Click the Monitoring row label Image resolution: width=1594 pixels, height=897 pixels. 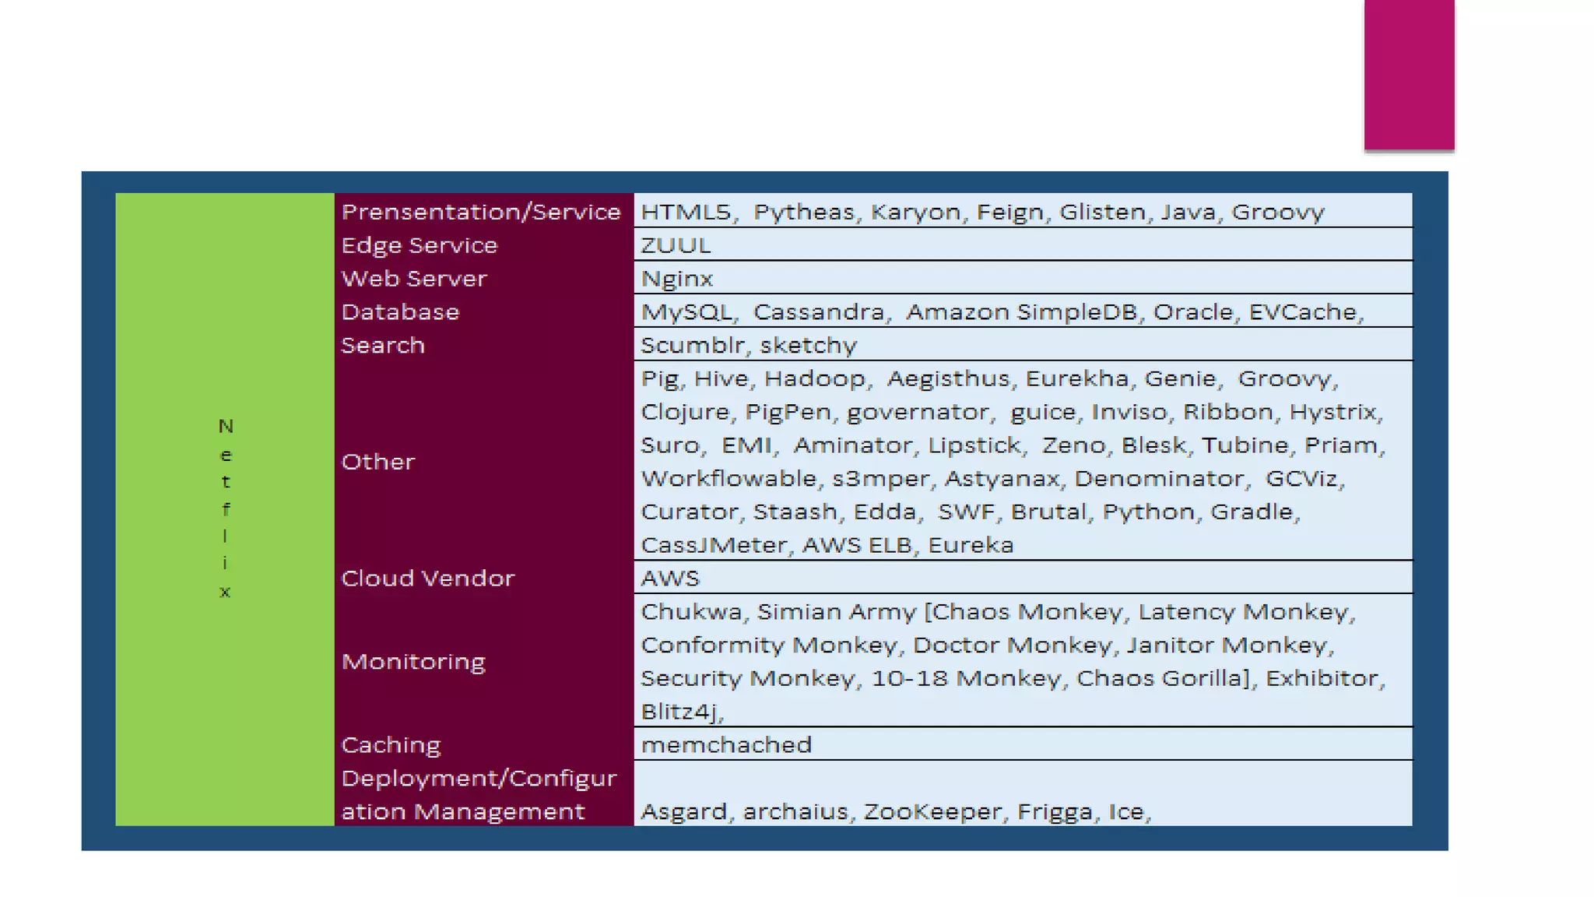pos(413,662)
